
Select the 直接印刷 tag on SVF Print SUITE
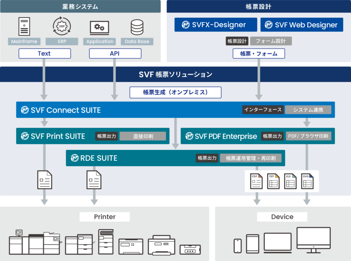pyautogui.click(x=144, y=136)
